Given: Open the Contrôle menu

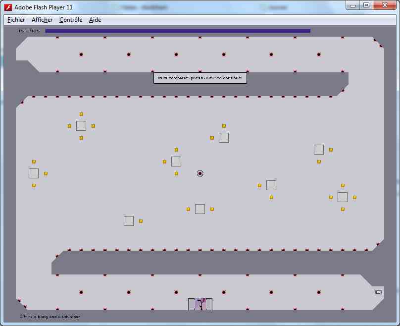Looking at the screenshot, I should (x=70, y=20).
